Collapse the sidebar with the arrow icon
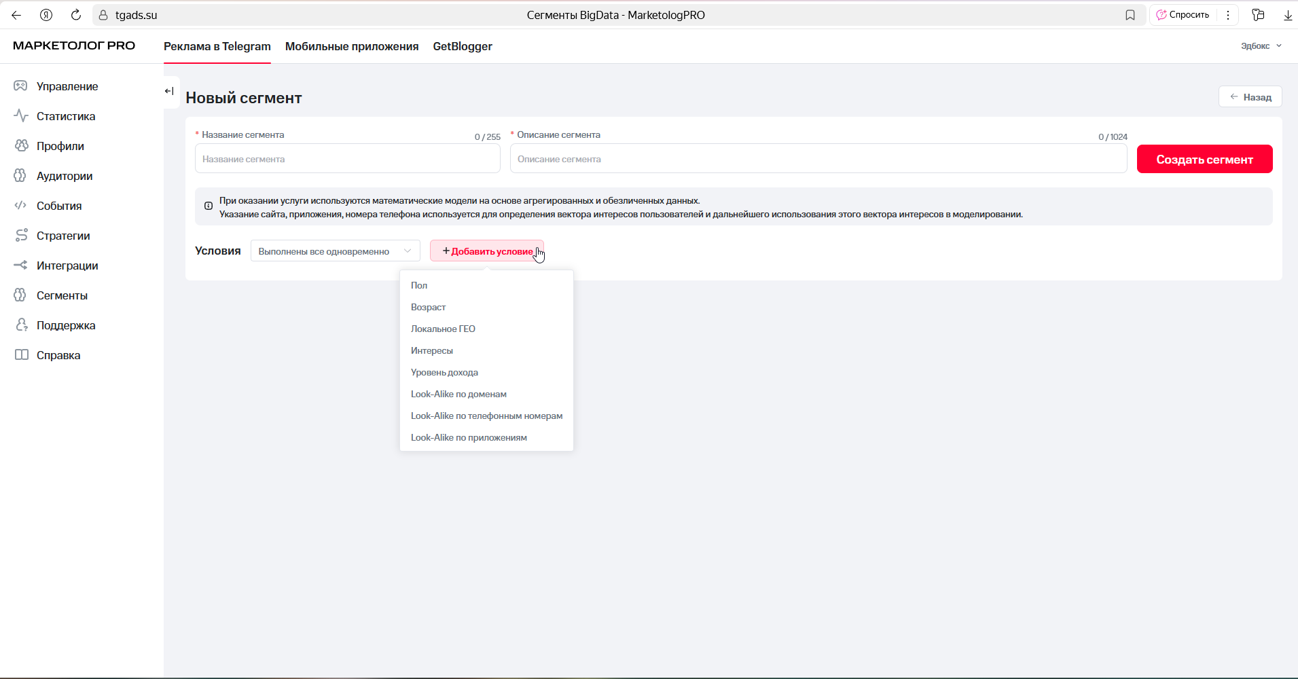 (169, 91)
